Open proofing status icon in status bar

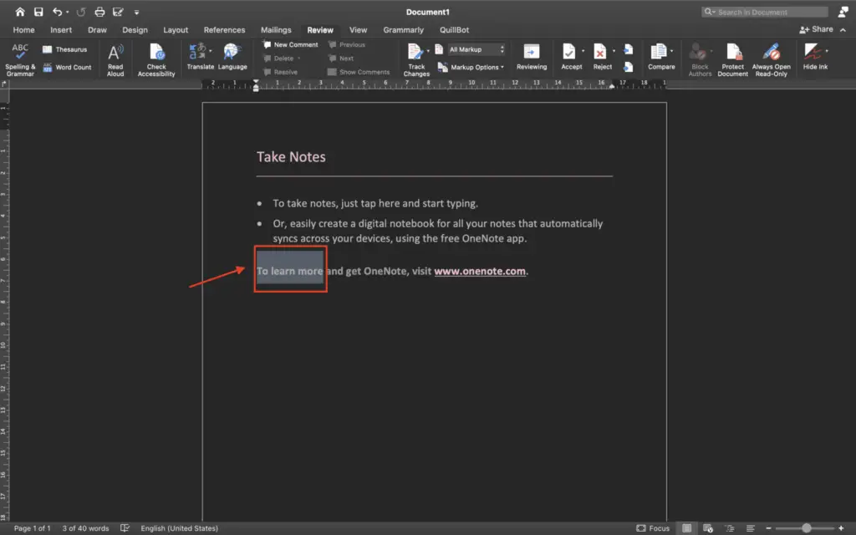[125, 528]
